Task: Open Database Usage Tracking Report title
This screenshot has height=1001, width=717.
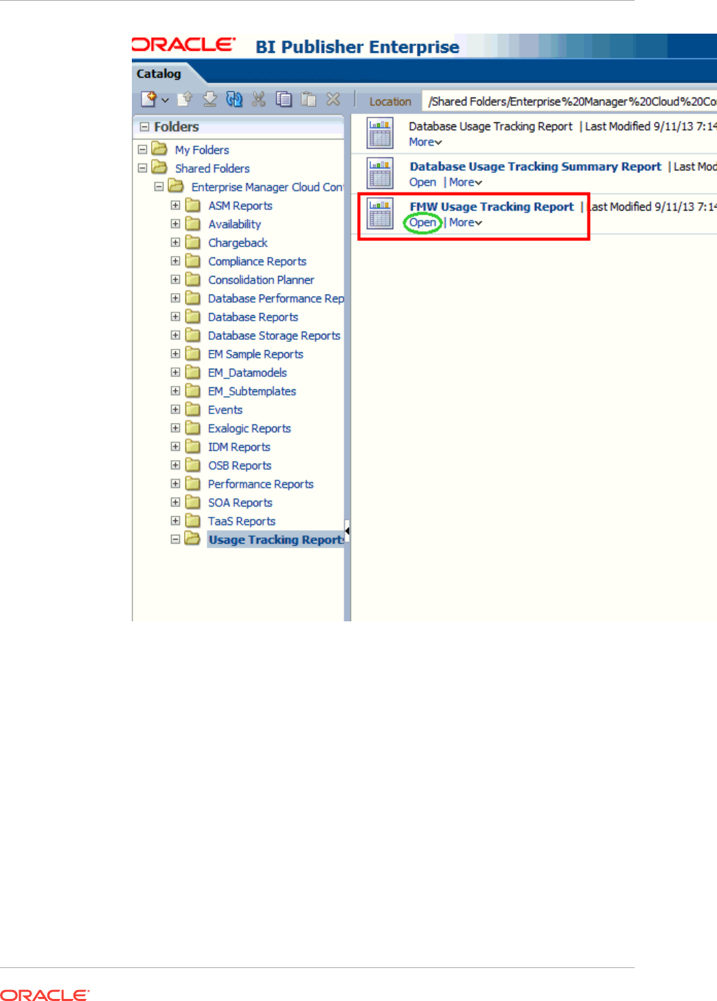Action: tap(490, 126)
